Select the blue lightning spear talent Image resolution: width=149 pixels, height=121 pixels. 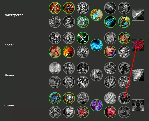tap(110, 22)
